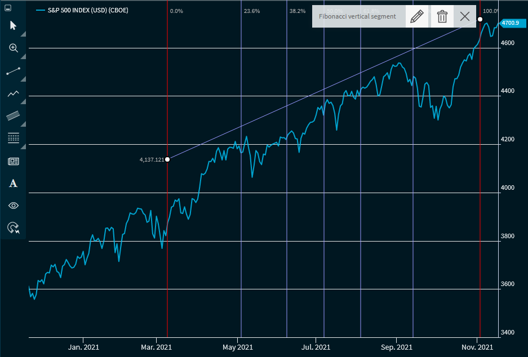This screenshot has height=357, width=528.
Task: Open the Fibonacci grid tools icon
Action: [14, 138]
